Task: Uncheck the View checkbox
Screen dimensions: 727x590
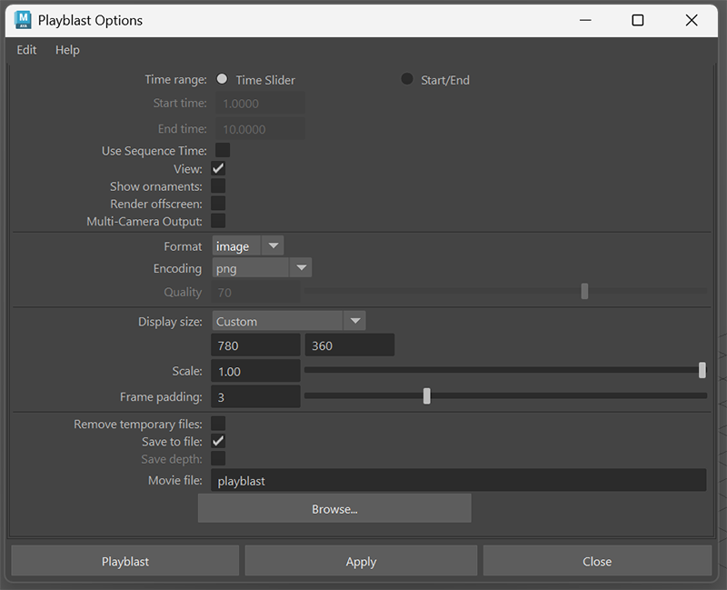Action: click(x=218, y=168)
